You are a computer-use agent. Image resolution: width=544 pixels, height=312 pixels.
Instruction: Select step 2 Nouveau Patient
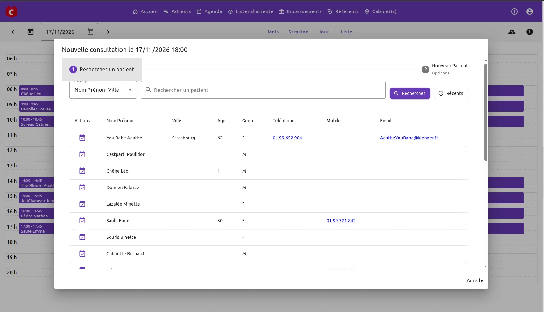click(445, 69)
